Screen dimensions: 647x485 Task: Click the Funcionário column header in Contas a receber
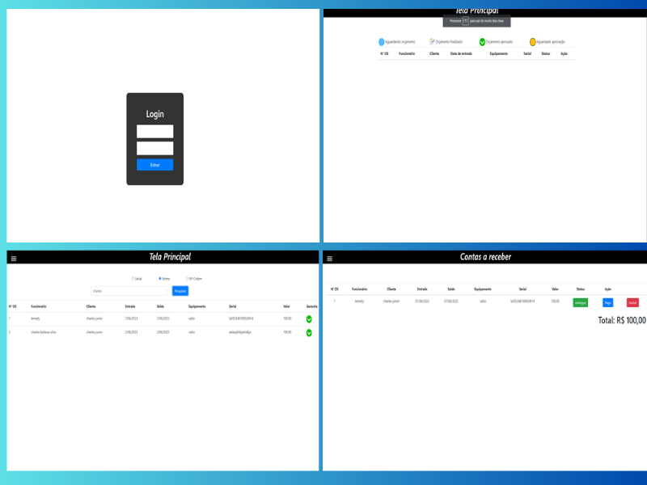[360, 289]
